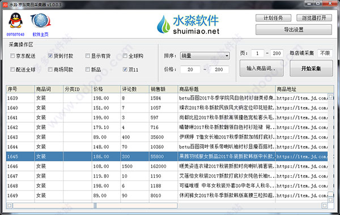Focus the maximum price field 200

point(219,70)
